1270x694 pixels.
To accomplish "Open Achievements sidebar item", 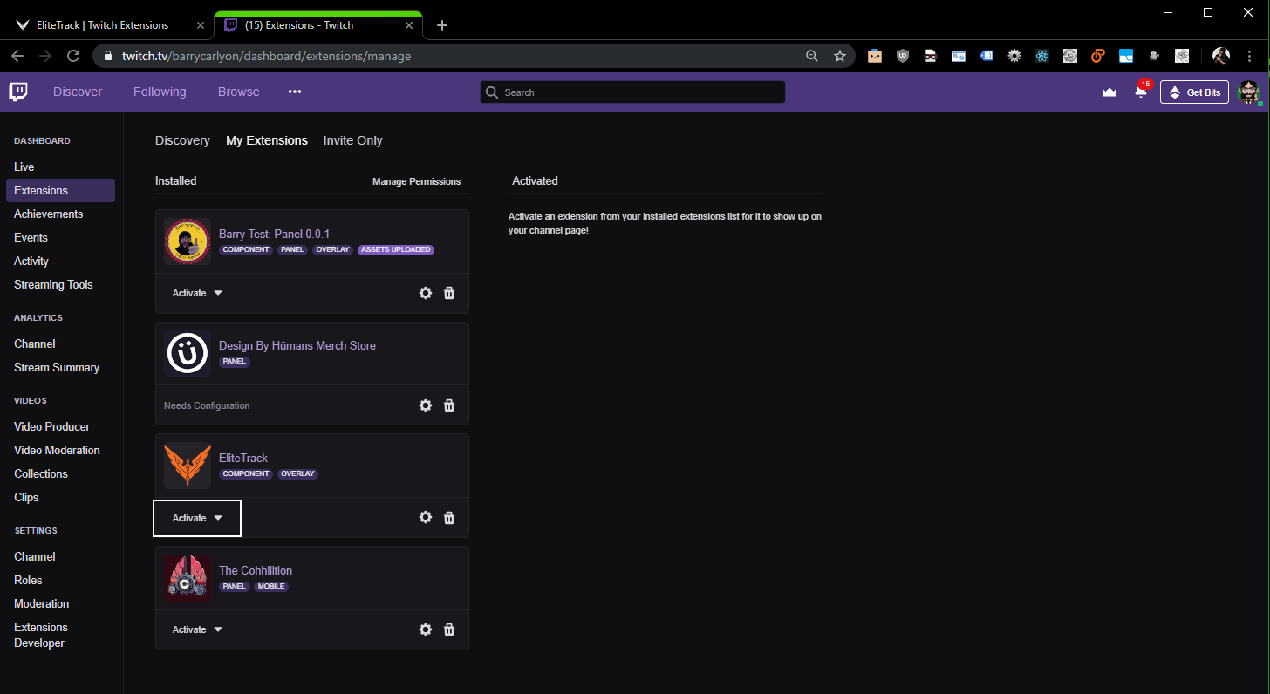I will tap(49, 214).
